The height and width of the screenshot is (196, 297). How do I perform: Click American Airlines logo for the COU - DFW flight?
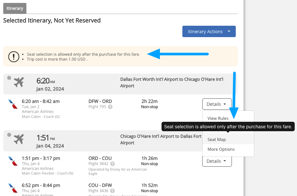tap(13, 188)
